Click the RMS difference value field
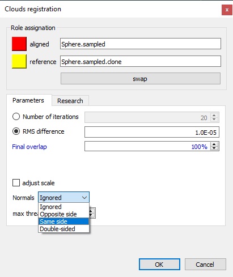Viewport: 233px width, 277px height. pyautogui.click(x=152, y=132)
